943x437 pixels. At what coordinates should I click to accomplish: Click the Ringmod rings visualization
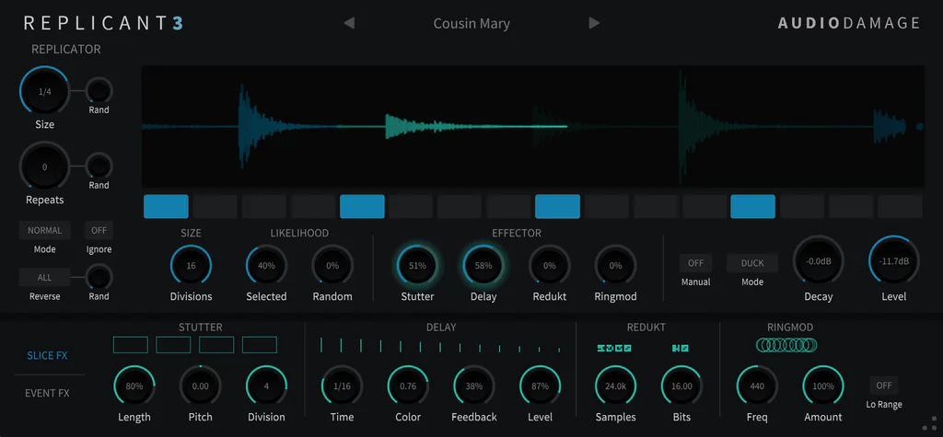pos(786,345)
